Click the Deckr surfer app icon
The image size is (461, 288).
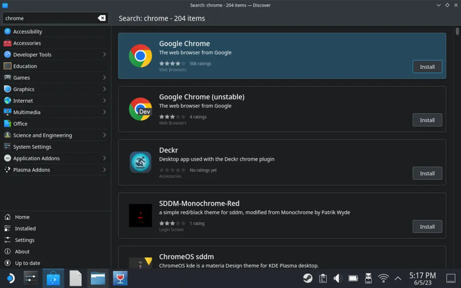point(140,162)
